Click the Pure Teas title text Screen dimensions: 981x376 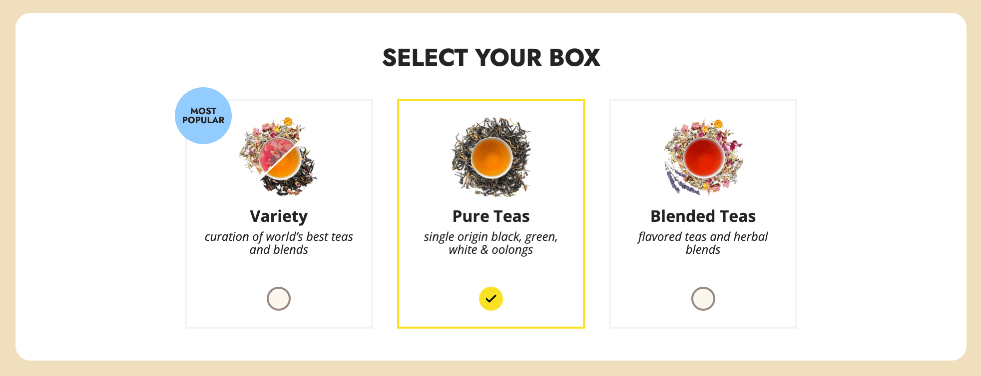click(x=491, y=216)
